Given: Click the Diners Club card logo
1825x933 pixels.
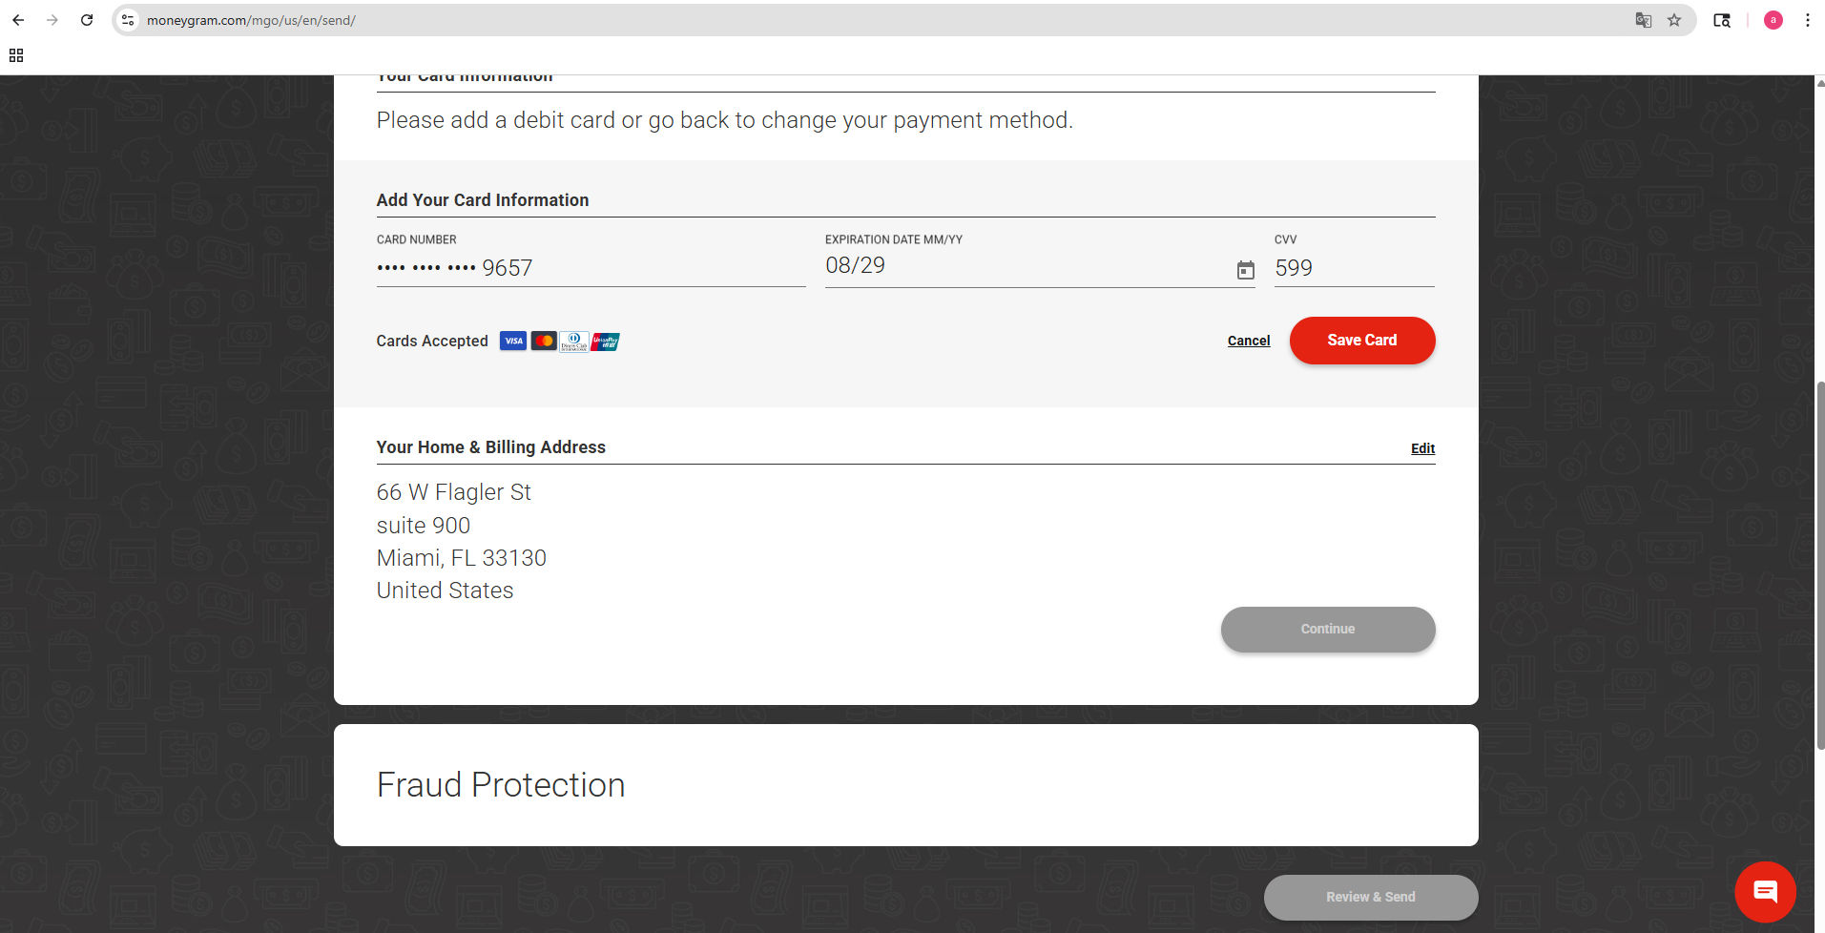Looking at the screenshot, I should click(x=574, y=342).
